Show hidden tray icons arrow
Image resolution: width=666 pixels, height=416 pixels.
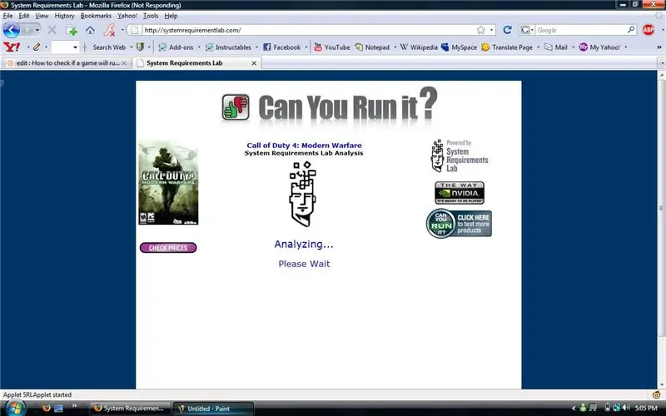click(x=574, y=409)
